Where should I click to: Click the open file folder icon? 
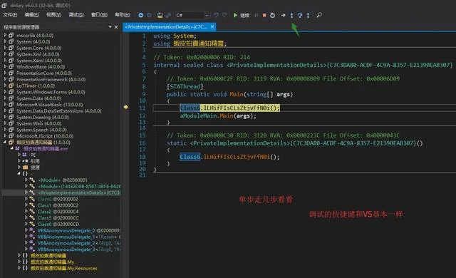click(x=160, y=15)
